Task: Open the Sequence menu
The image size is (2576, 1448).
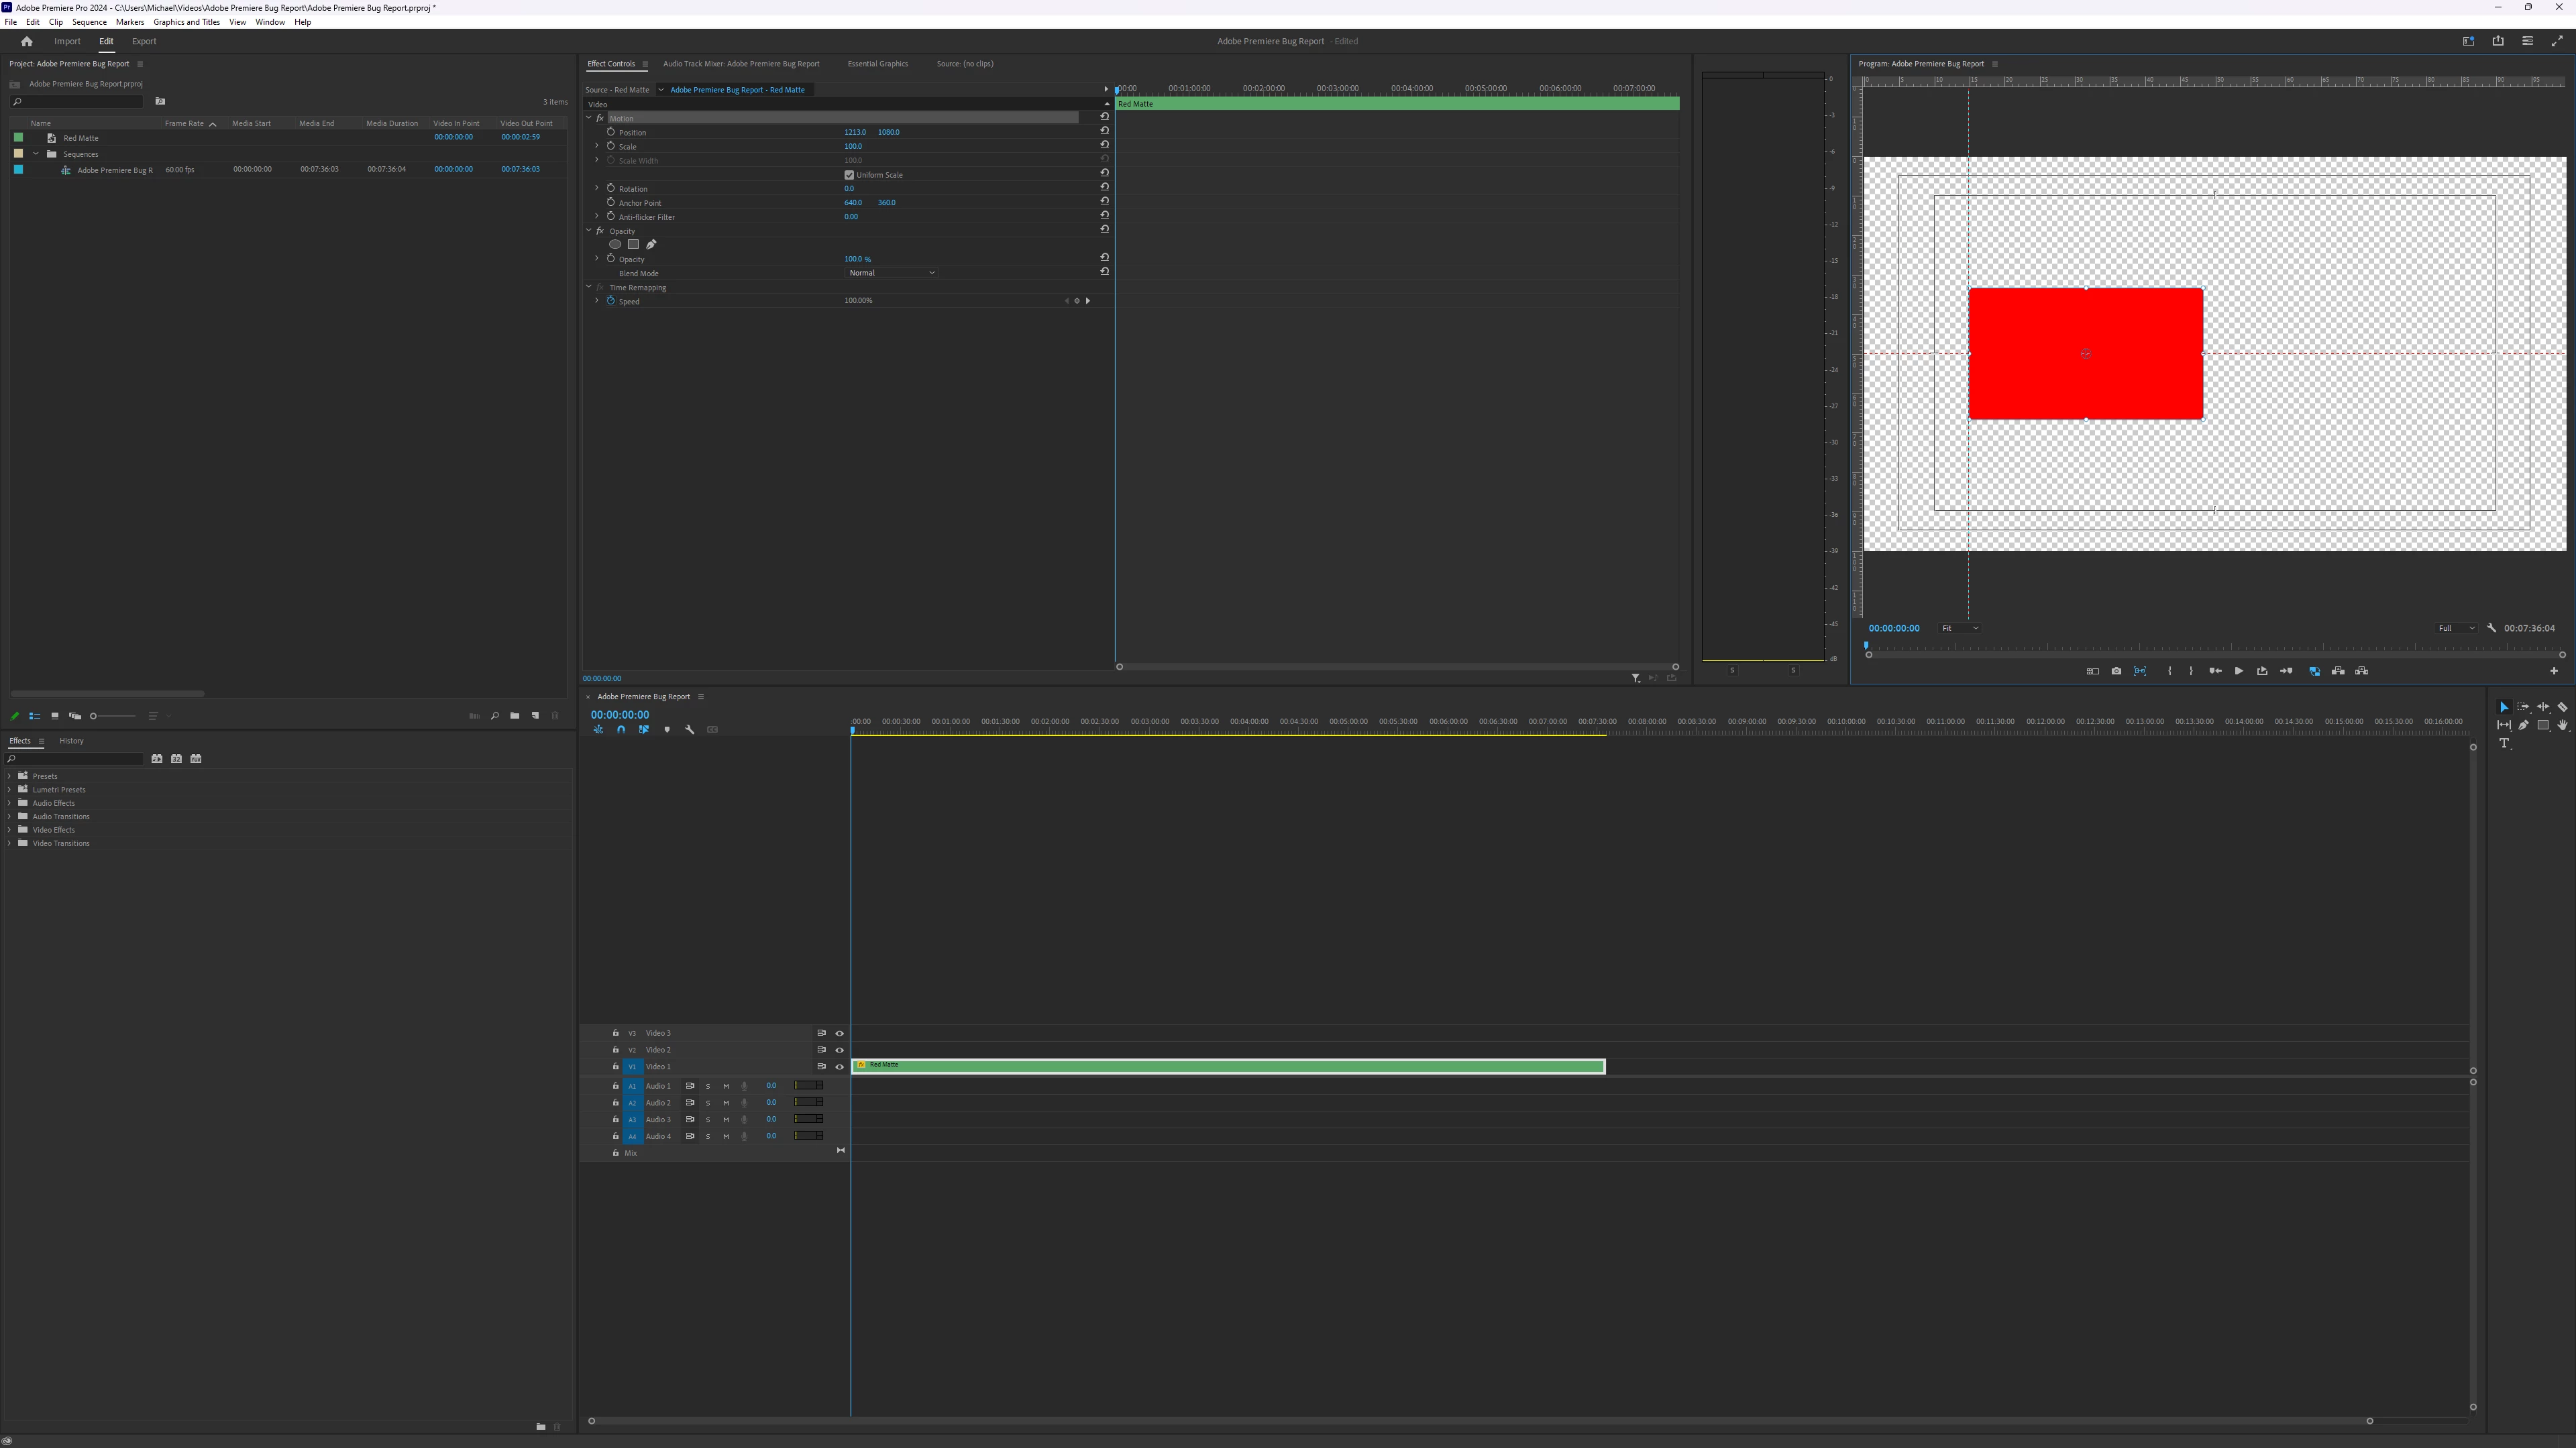Action: point(89,22)
